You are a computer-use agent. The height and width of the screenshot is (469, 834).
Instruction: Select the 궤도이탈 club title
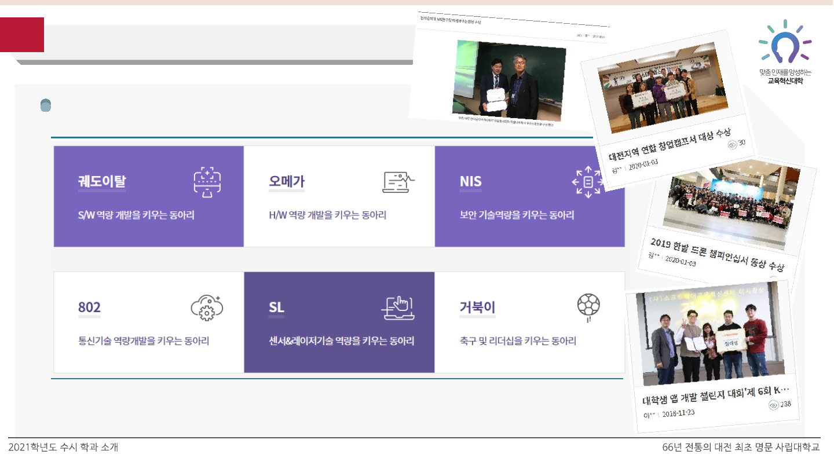[x=101, y=181]
